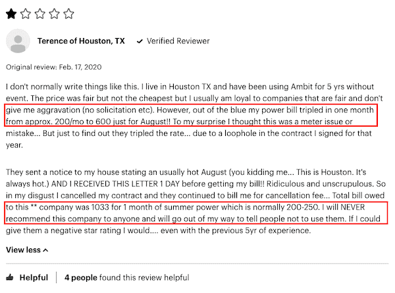The image size is (395, 293).
Task: Click the reviewer name Terence of Houston, TX
Action: coord(81,41)
